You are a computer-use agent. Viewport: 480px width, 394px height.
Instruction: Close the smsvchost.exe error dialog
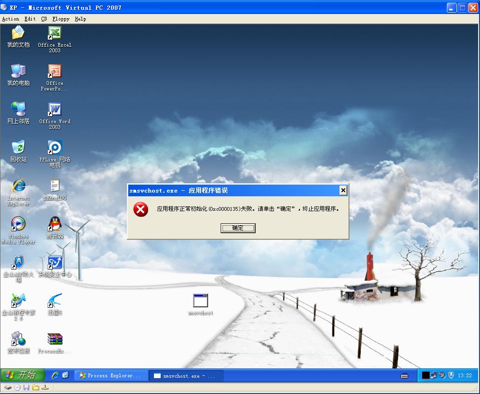click(x=343, y=190)
